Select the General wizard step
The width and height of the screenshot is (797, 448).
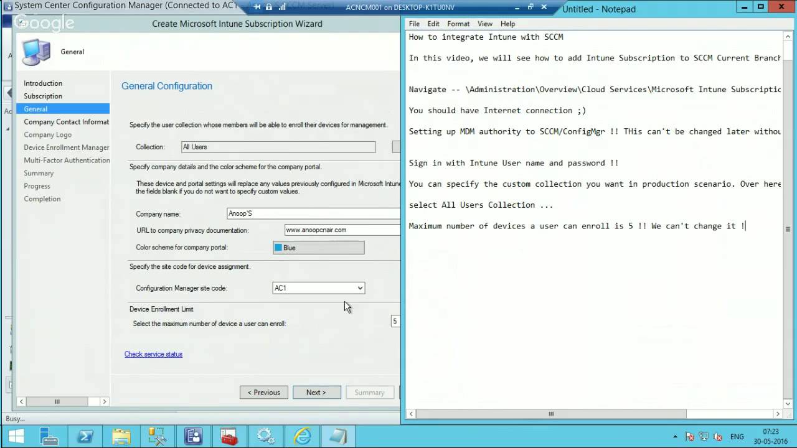[63, 109]
